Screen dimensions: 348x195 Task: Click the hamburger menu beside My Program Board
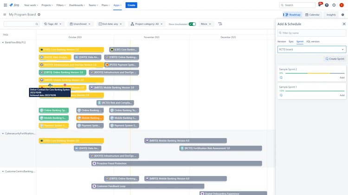click(5, 15)
